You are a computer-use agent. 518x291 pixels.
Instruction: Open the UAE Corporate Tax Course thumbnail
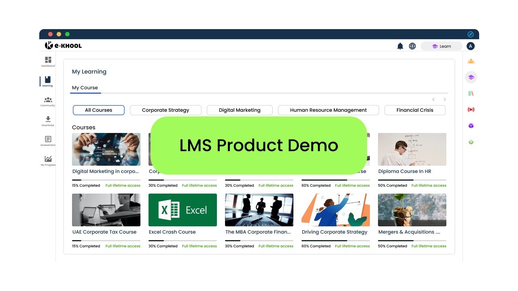pyautogui.click(x=106, y=210)
